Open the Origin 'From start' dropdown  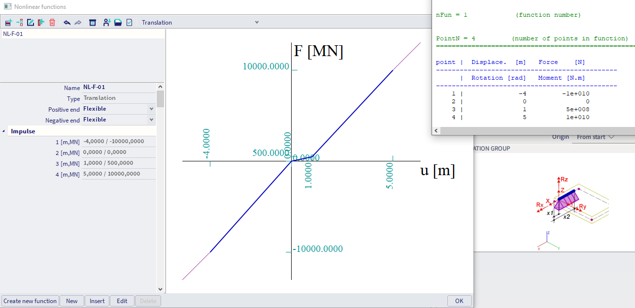click(596, 137)
